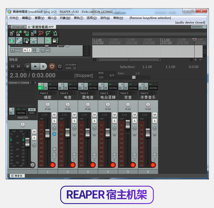Click the red Undo toolbar icon

(x=41, y=33)
